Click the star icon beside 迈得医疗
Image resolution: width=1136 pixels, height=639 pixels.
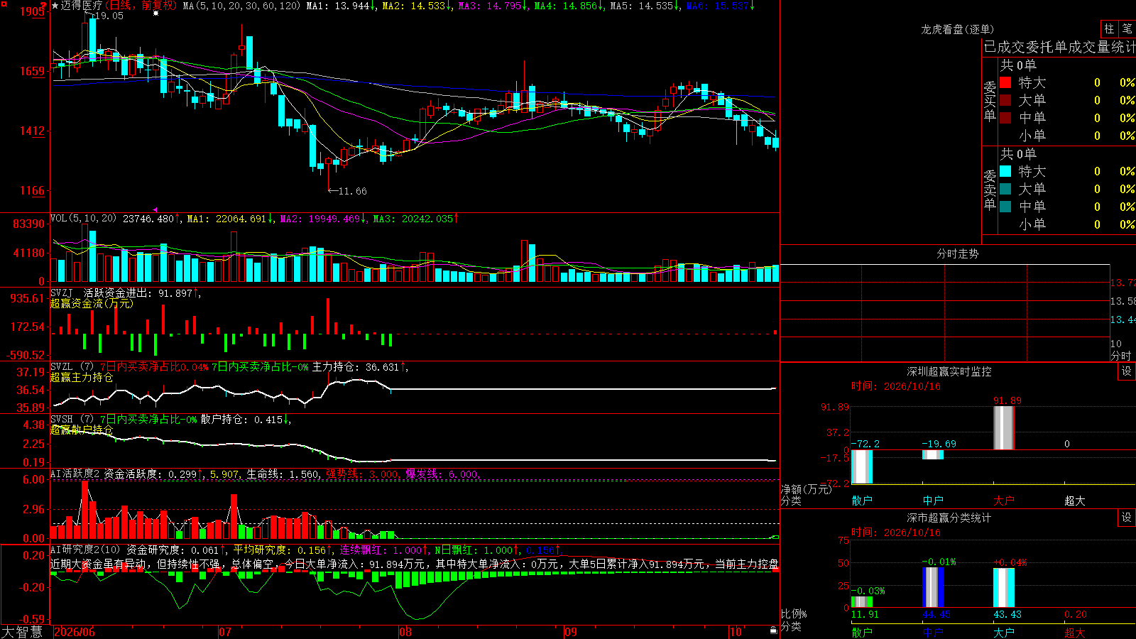coord(55,6)
